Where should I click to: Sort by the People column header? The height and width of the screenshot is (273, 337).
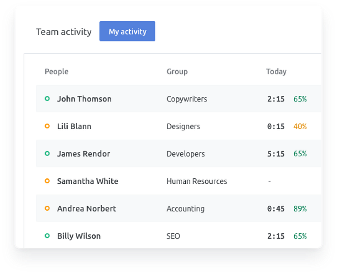click(x=57, y=71)
